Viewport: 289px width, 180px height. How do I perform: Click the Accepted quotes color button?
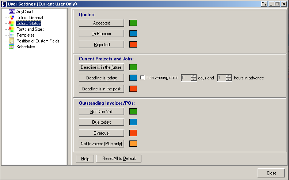102,23
